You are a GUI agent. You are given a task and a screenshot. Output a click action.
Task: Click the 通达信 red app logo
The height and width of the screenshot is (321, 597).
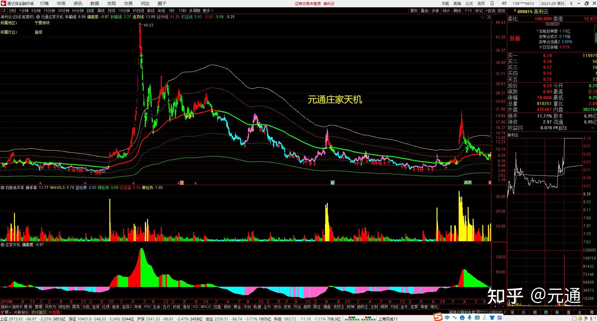(3, 3)
